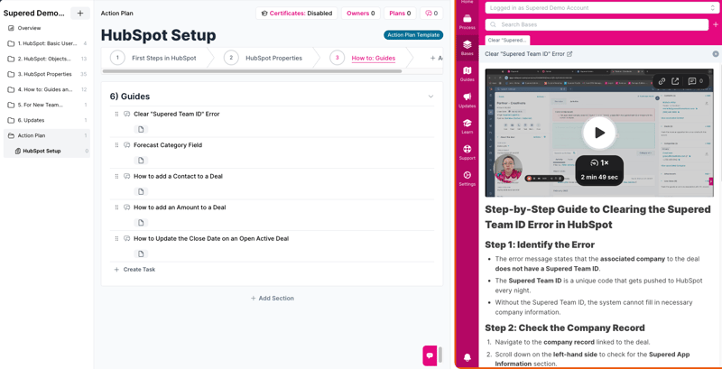Click edit icon next to guide title

pos(569,54)
